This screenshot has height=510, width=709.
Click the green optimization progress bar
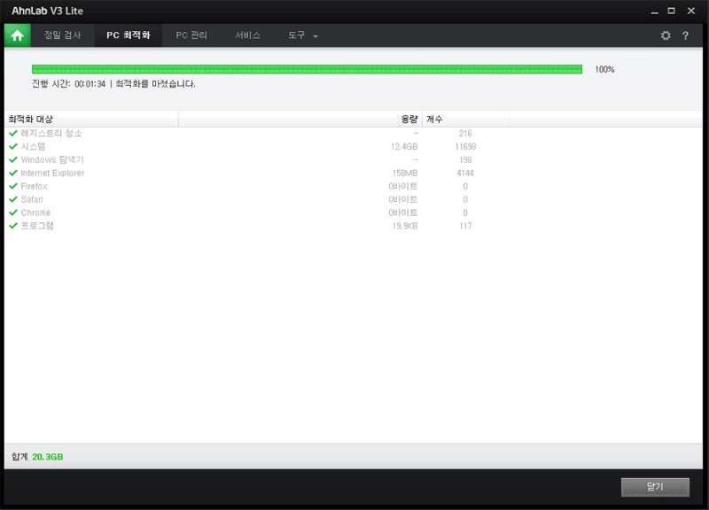click(x=307, y=69)
